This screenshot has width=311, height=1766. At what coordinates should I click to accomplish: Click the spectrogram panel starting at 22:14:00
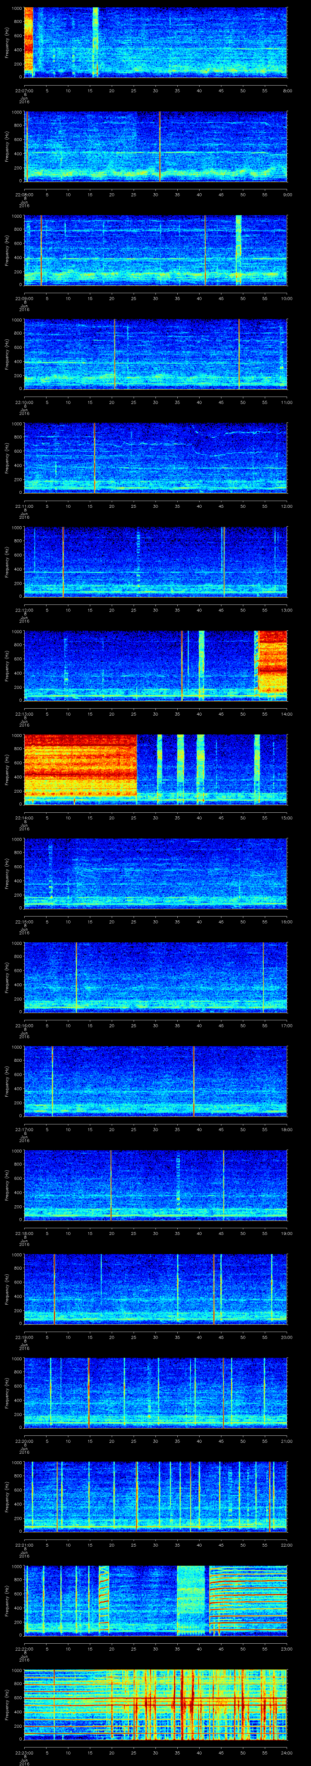click(x=156, y=769)
